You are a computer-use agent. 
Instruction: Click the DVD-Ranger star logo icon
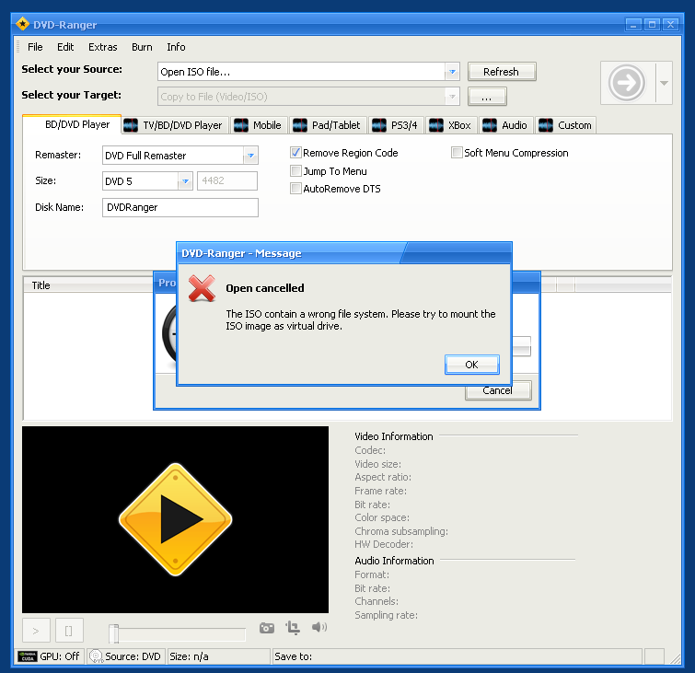(22, 24)
